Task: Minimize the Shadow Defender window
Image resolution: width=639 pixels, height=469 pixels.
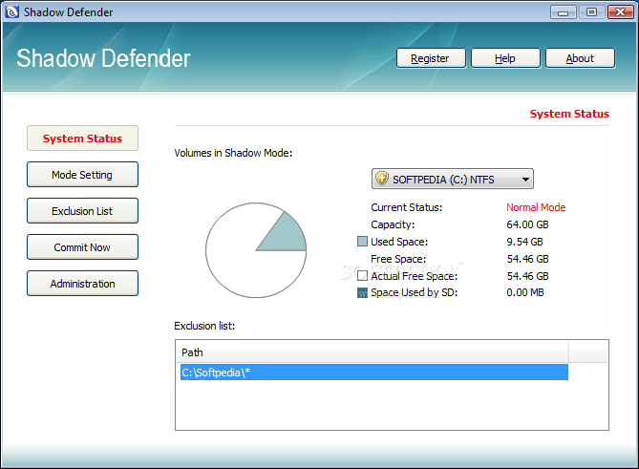Action: [x=563, y=12]
